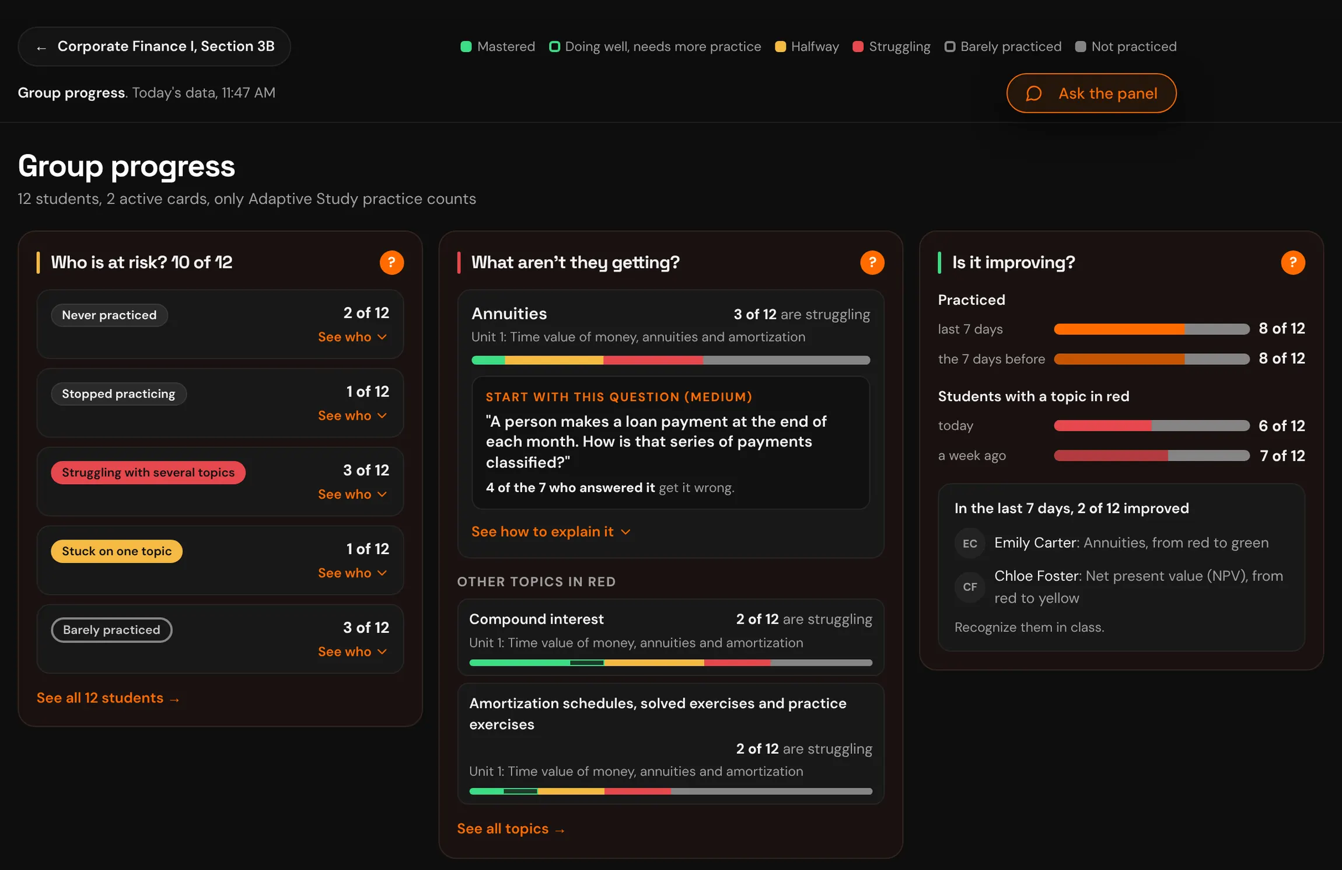Click the Annuities topic title
The width and height of the screenshot is (1342, 870).
tap(509, 314)
